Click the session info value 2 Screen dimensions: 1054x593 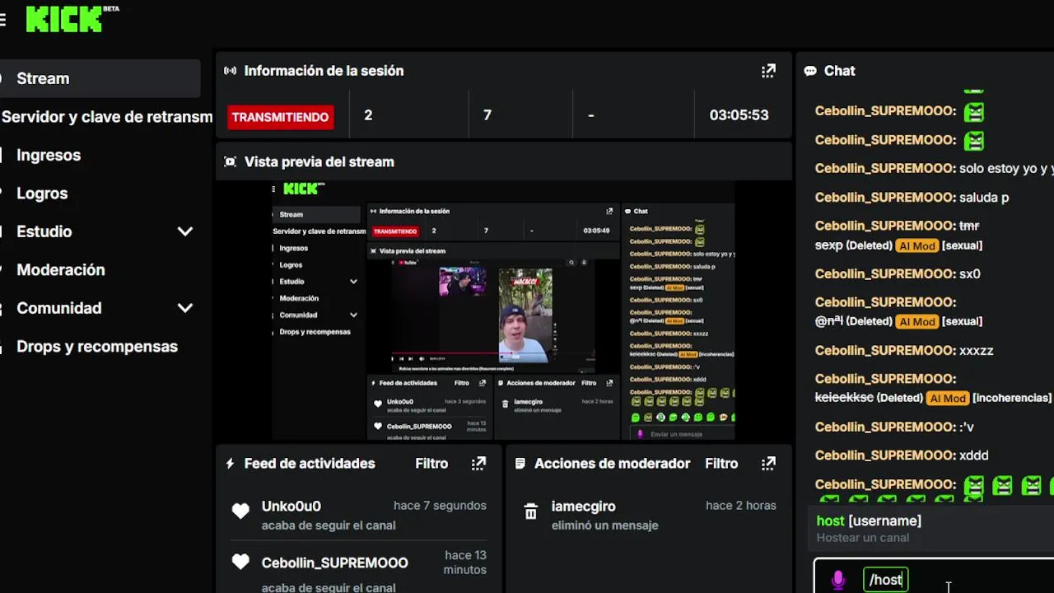[368, 115]
